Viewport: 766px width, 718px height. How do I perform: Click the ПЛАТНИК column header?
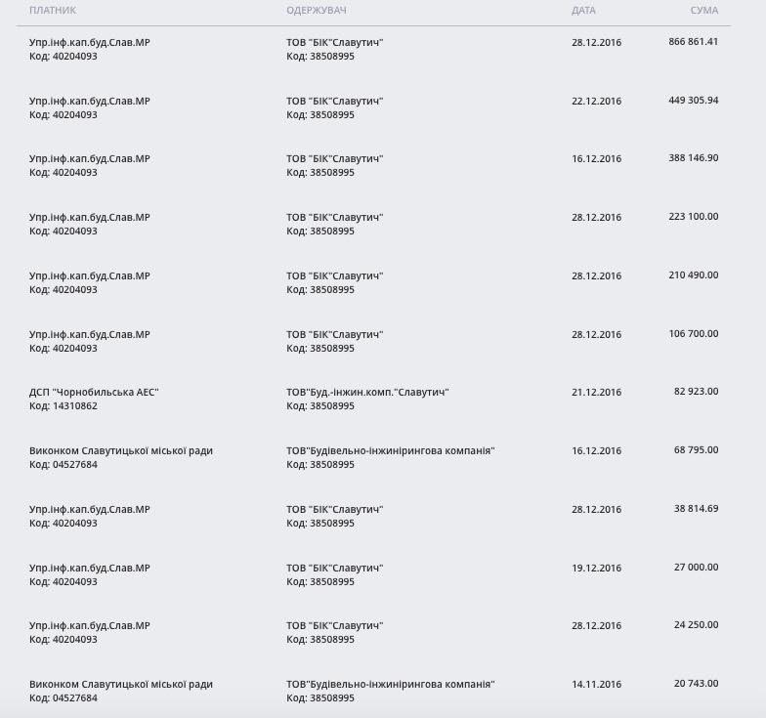tap(53, 10)
